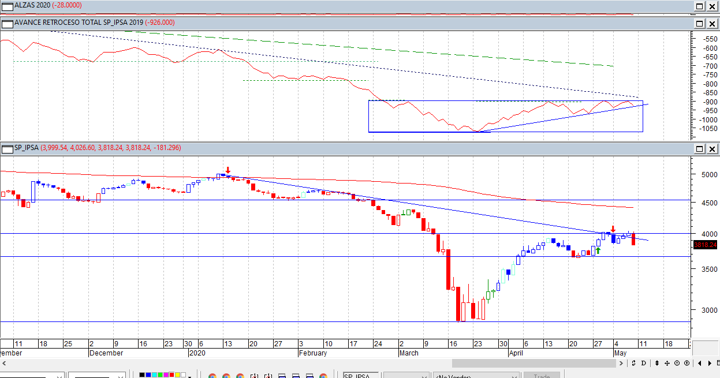The image size is (720, 378).
Task: Click the 2020 year label on the date axis
Action: [197, 353]
